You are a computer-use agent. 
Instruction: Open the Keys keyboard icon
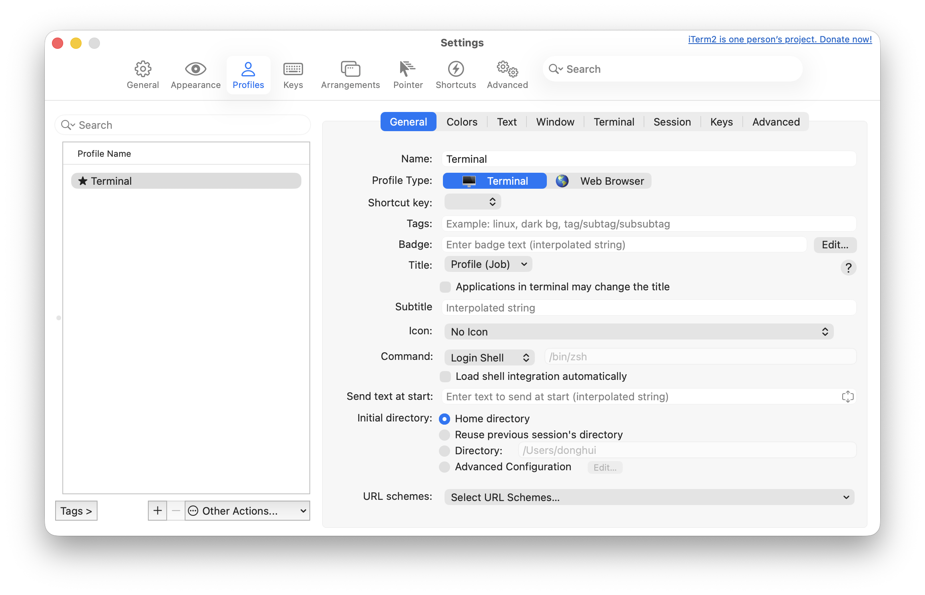pyautogui.click(x=293, y=69)
